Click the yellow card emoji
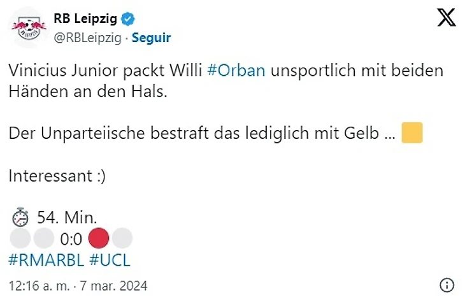 412,134
